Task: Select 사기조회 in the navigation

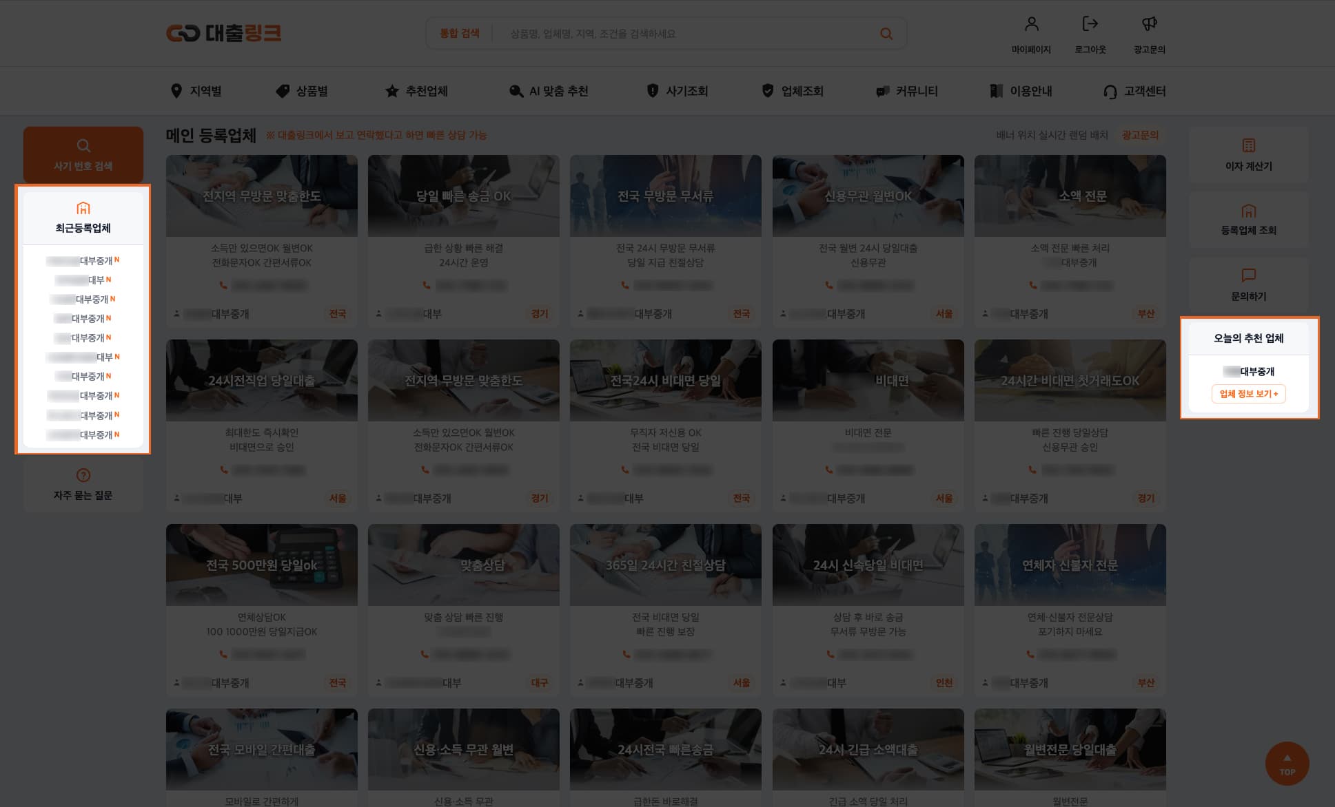Action: click(677, 91)
